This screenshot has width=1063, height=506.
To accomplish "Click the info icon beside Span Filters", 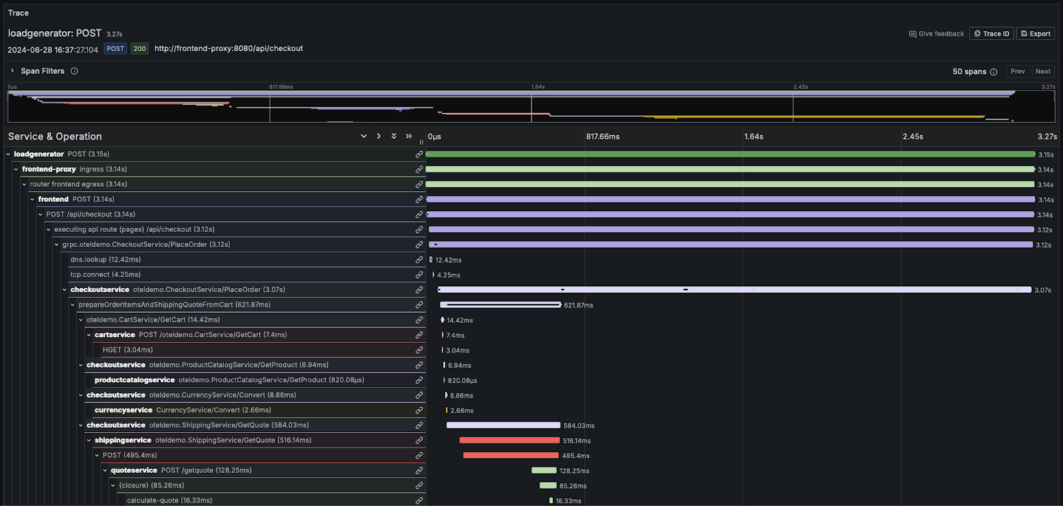I will (x=74, y=71).
